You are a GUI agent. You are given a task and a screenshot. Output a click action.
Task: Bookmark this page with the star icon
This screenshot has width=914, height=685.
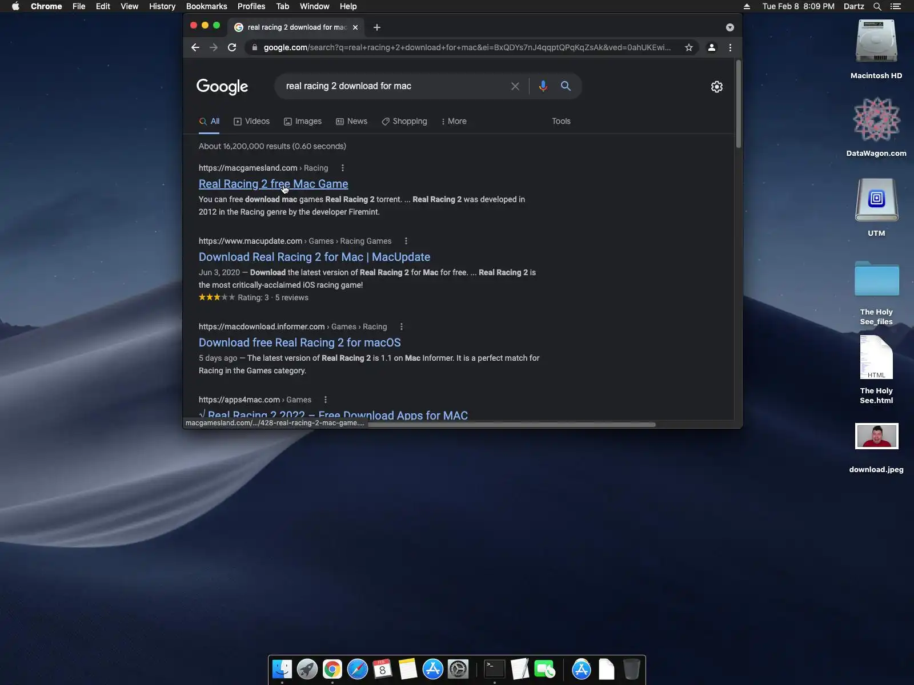pos(689,47)
